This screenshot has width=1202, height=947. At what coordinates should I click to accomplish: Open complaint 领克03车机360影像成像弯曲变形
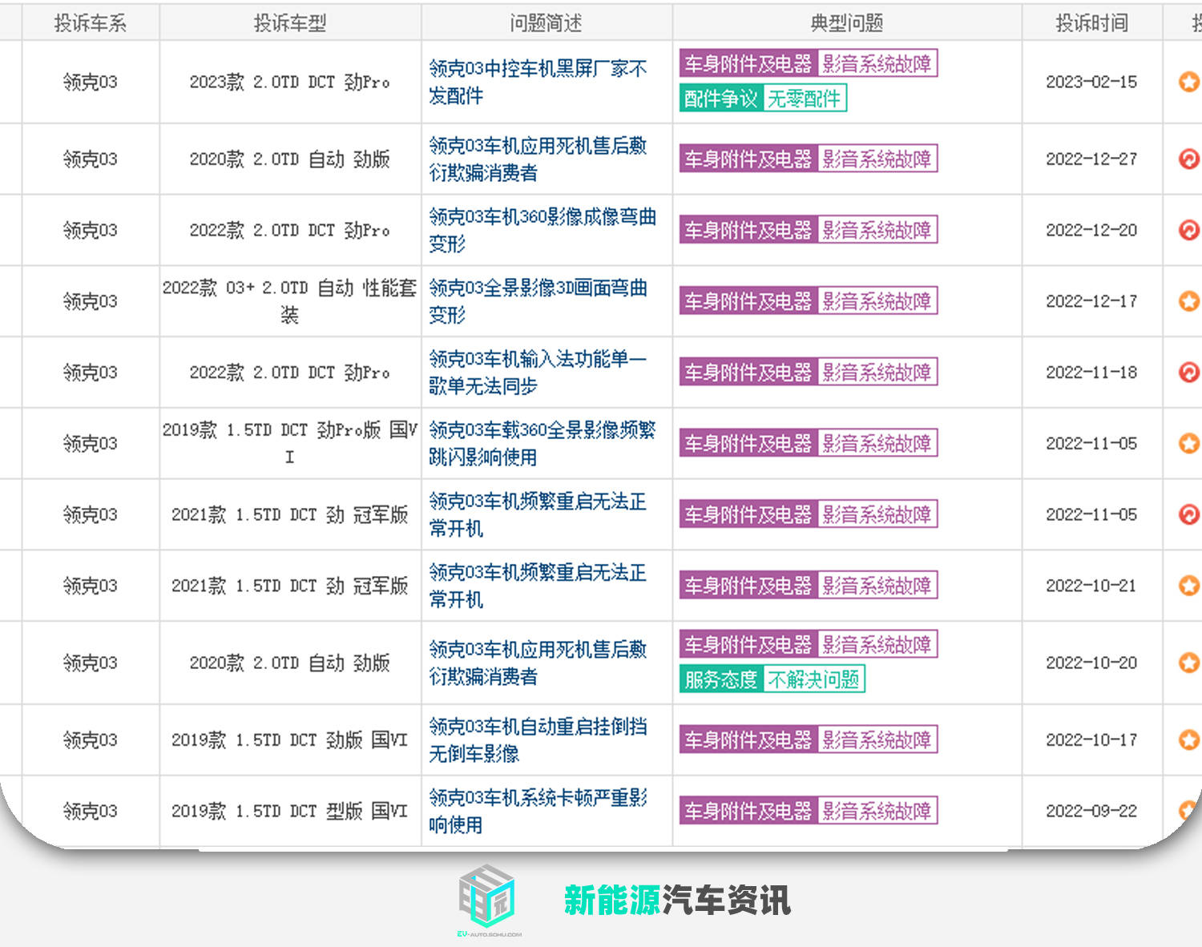point(543,230)
